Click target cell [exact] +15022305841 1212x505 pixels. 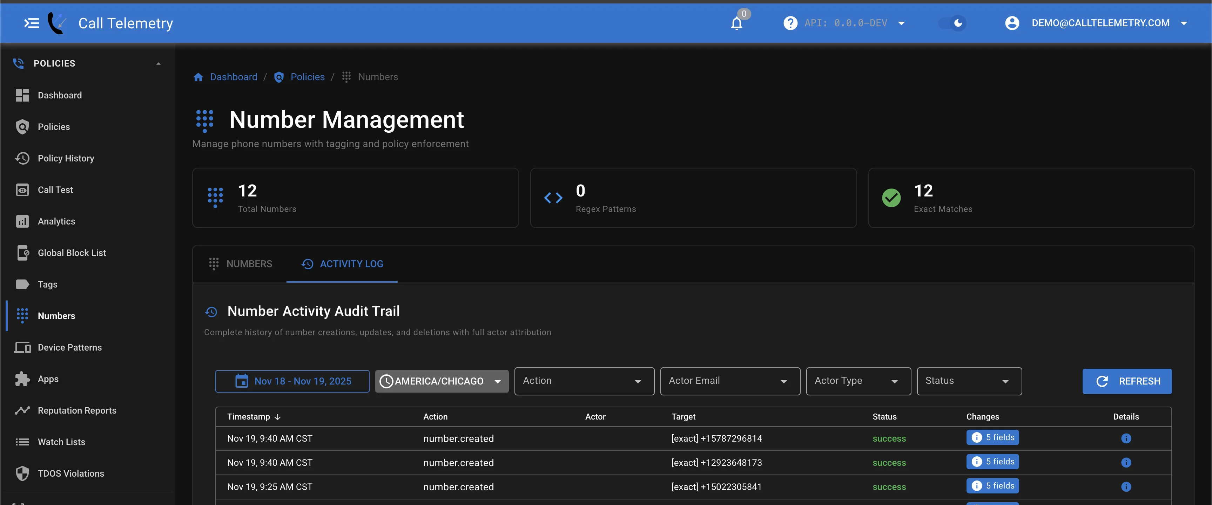pyautogui.click(x=716, y=487)
